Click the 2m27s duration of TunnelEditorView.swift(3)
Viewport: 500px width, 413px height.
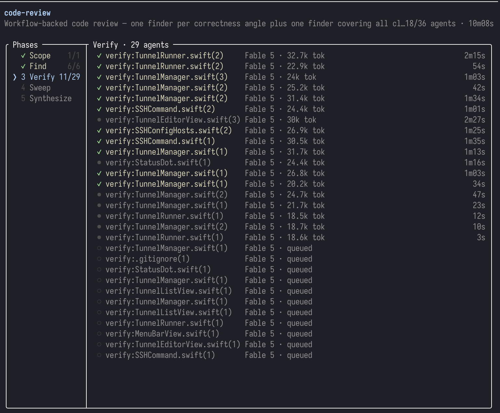pos(475,120)
